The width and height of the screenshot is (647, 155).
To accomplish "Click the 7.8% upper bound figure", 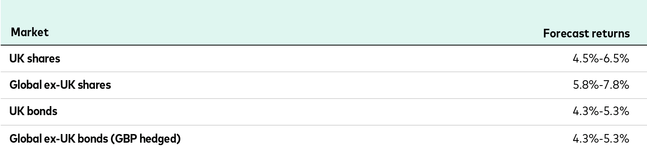I will pyautogui.click(x=616, y=85).
